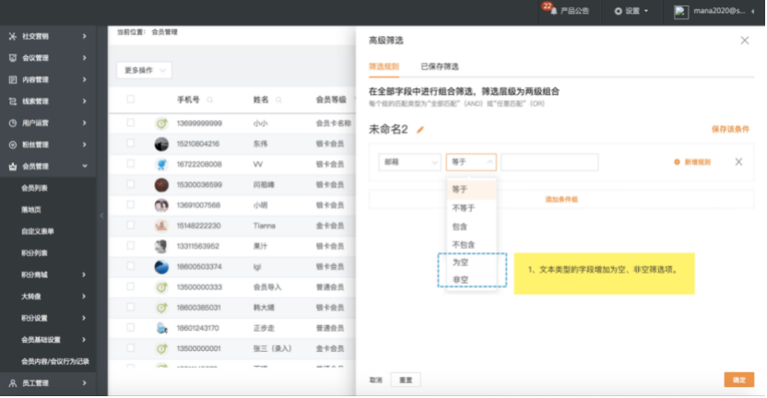Collapse the 等于 operator dropdown box
This screenshot has height=398, width=767.
(x=471, y=162)
